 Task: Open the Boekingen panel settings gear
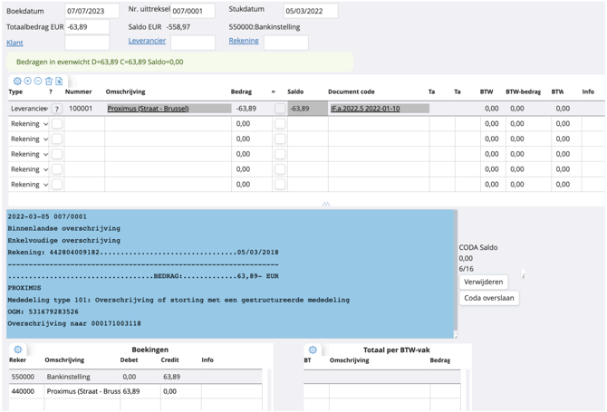pyautogui.click(x=17, y=350)
